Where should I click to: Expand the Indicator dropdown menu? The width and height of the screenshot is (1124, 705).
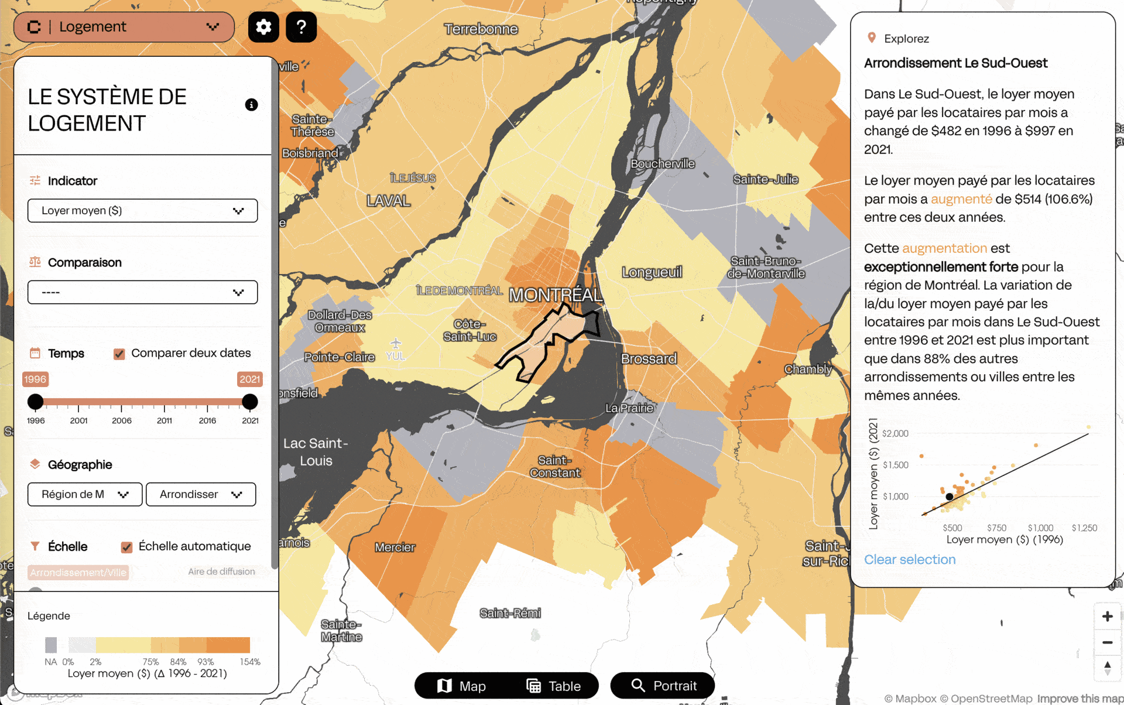(142, 210)
